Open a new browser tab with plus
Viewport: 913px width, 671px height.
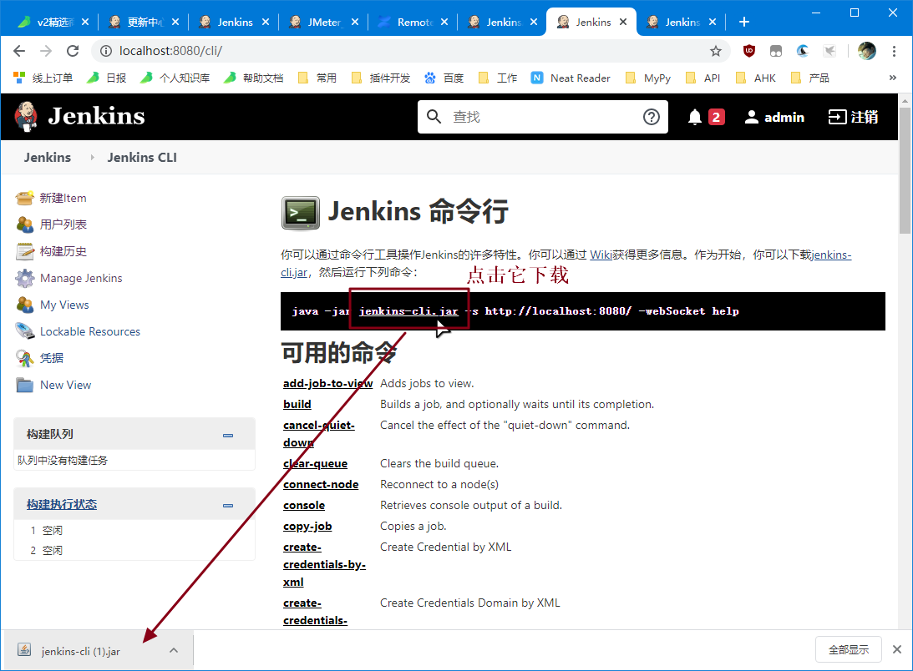point(743,22)
